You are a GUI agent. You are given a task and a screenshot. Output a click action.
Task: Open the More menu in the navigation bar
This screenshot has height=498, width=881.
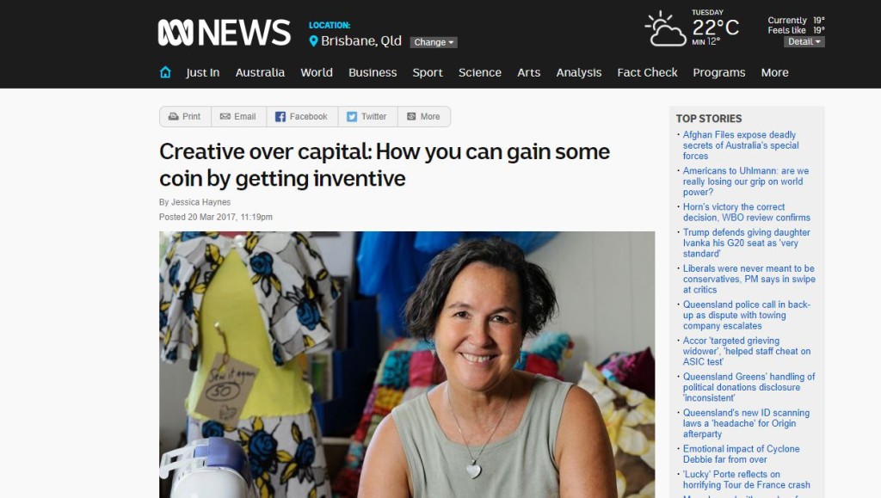(x=775, y=72)
